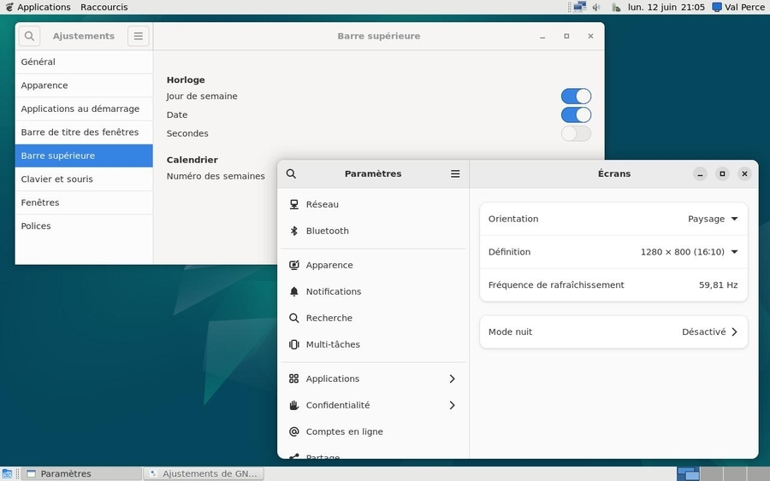Screen dimensions: 770x481
Task: Close the Paramètres window
Action: [744, 173]
